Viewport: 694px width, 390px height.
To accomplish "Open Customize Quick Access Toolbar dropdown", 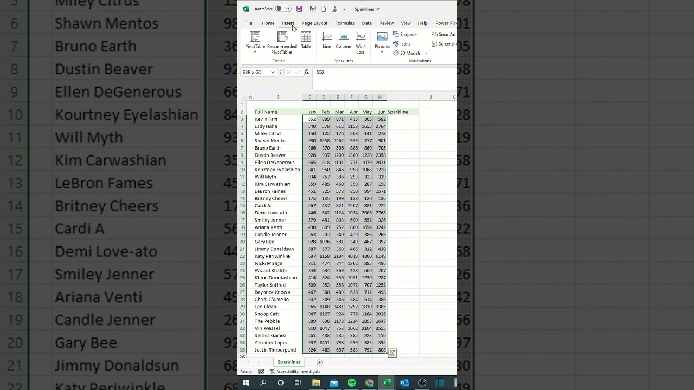I will click(x=344, y=9).
